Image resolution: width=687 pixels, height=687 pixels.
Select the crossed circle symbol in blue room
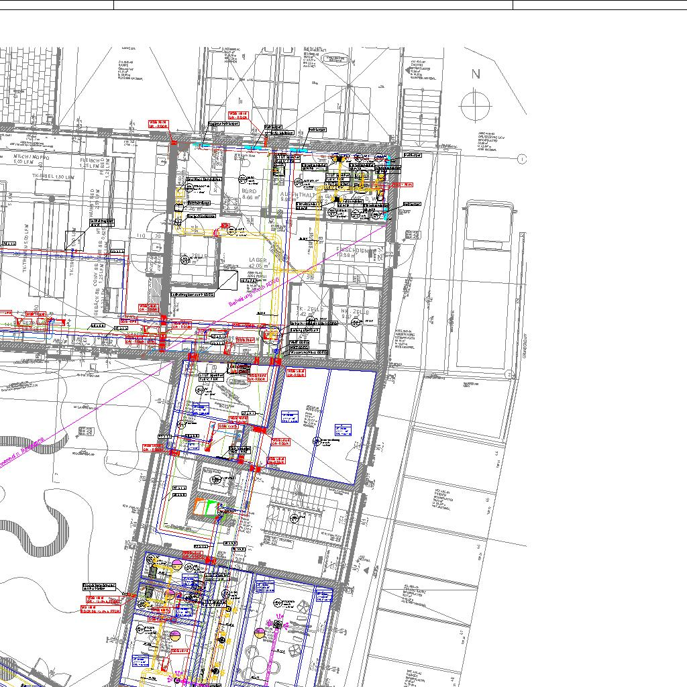(x=317, y=441)
